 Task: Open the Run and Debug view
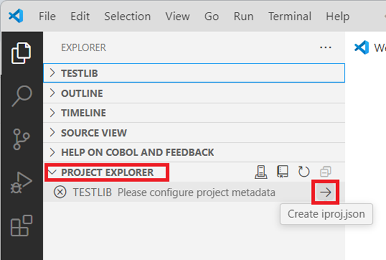pos(21,184)
